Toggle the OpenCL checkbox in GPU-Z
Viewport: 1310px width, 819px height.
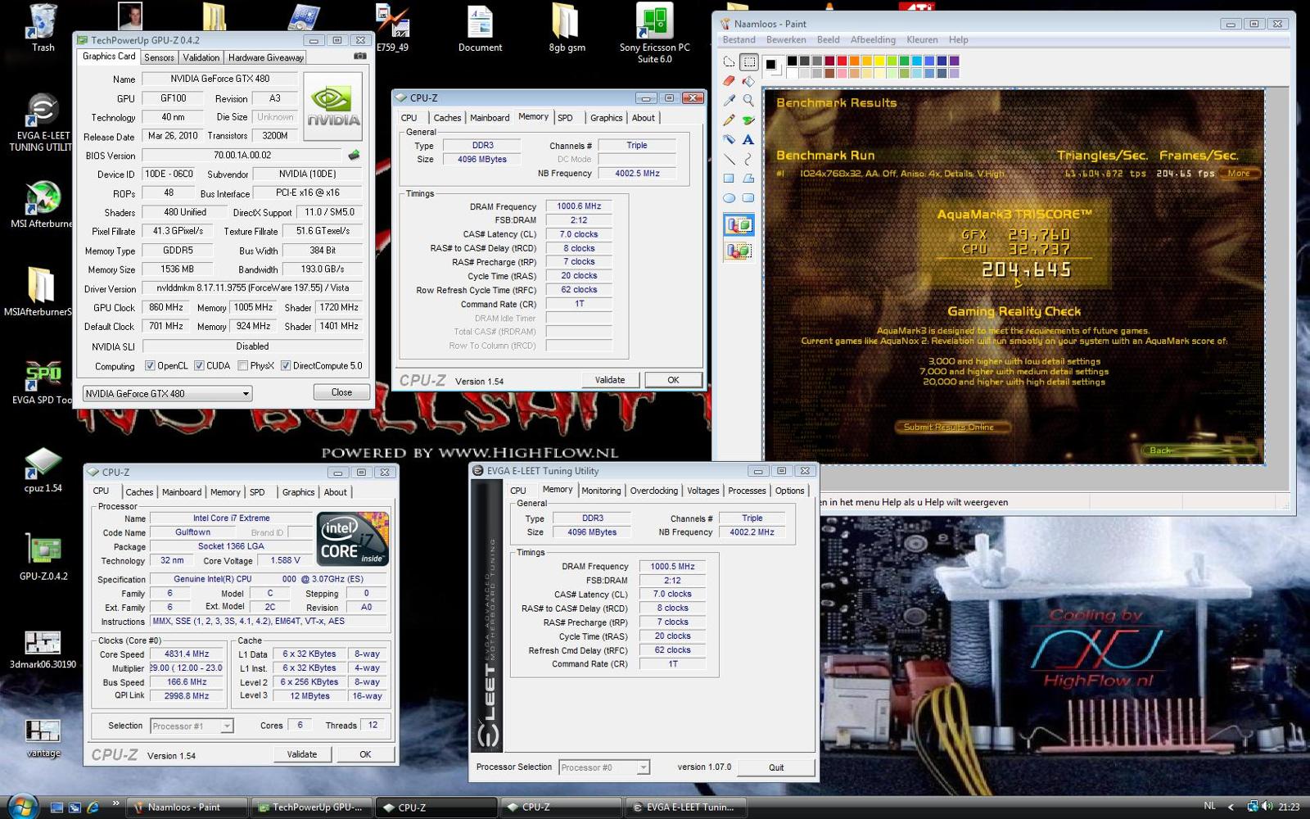click(x=150, y=366)
